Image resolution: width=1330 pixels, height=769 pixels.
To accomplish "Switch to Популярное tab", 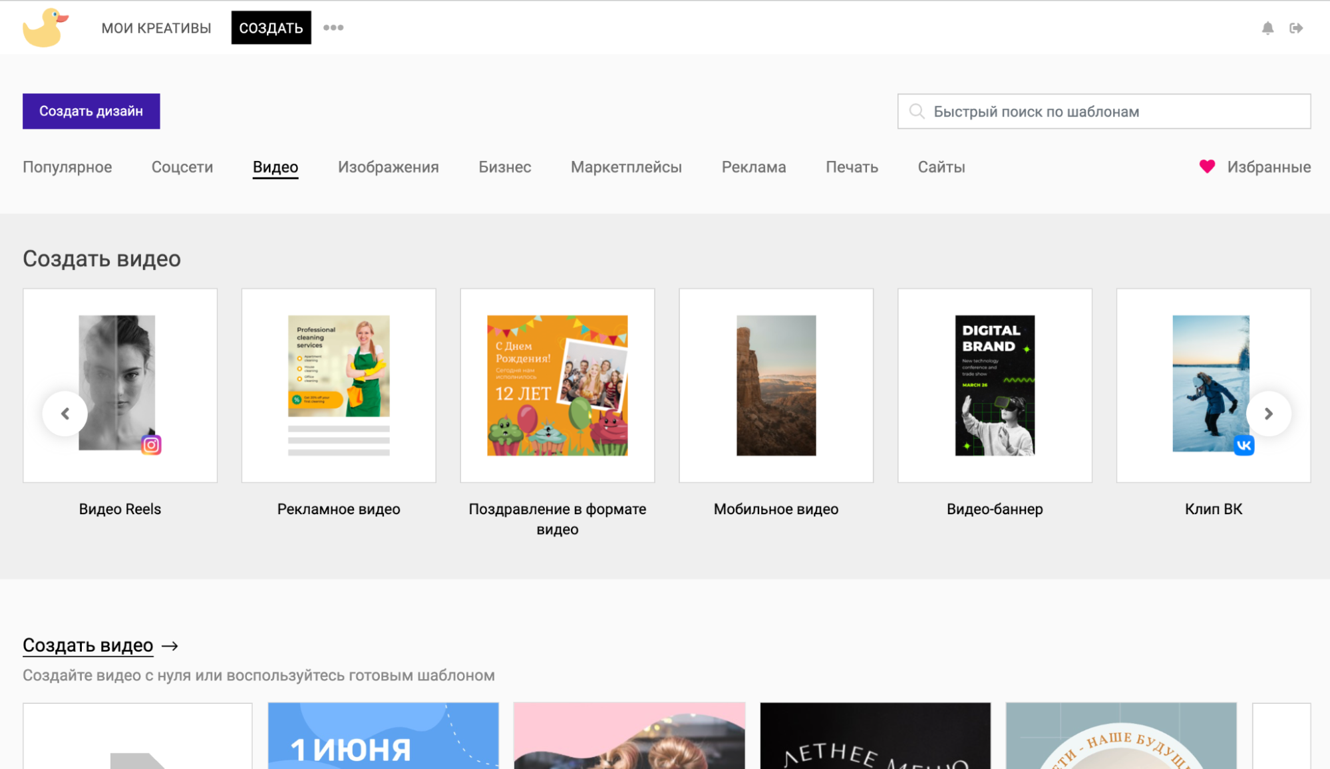I will pos(67,167).
